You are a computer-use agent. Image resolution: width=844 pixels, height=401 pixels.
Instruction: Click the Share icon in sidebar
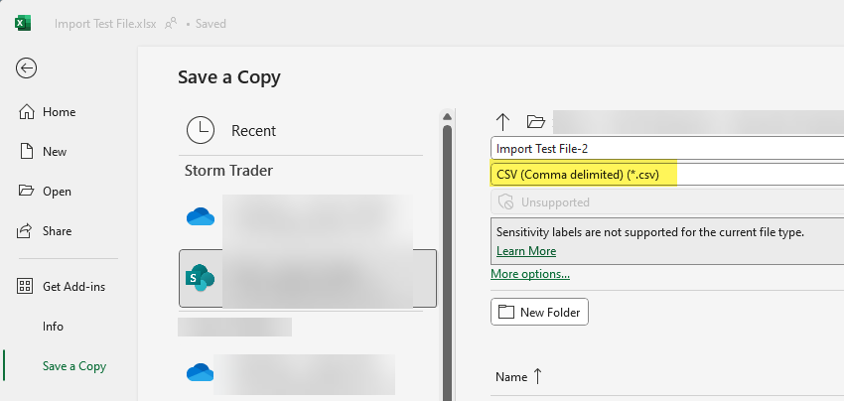pos(28,231)
